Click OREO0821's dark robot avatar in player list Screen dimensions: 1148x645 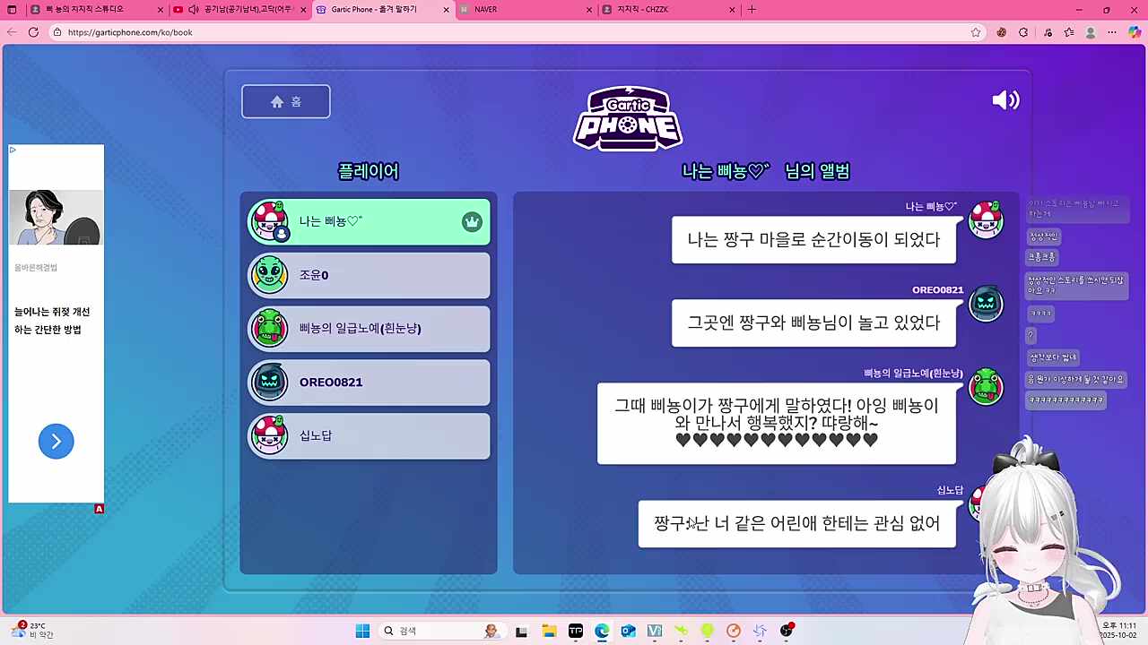(x=269, y=382)
